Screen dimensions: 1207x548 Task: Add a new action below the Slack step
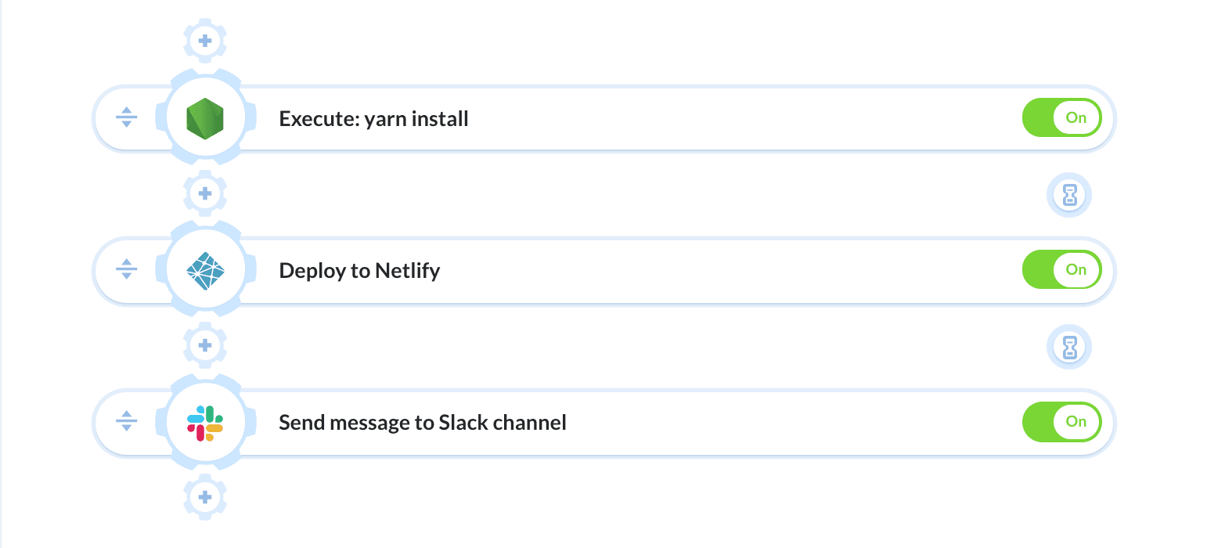(x=205, y=496)
